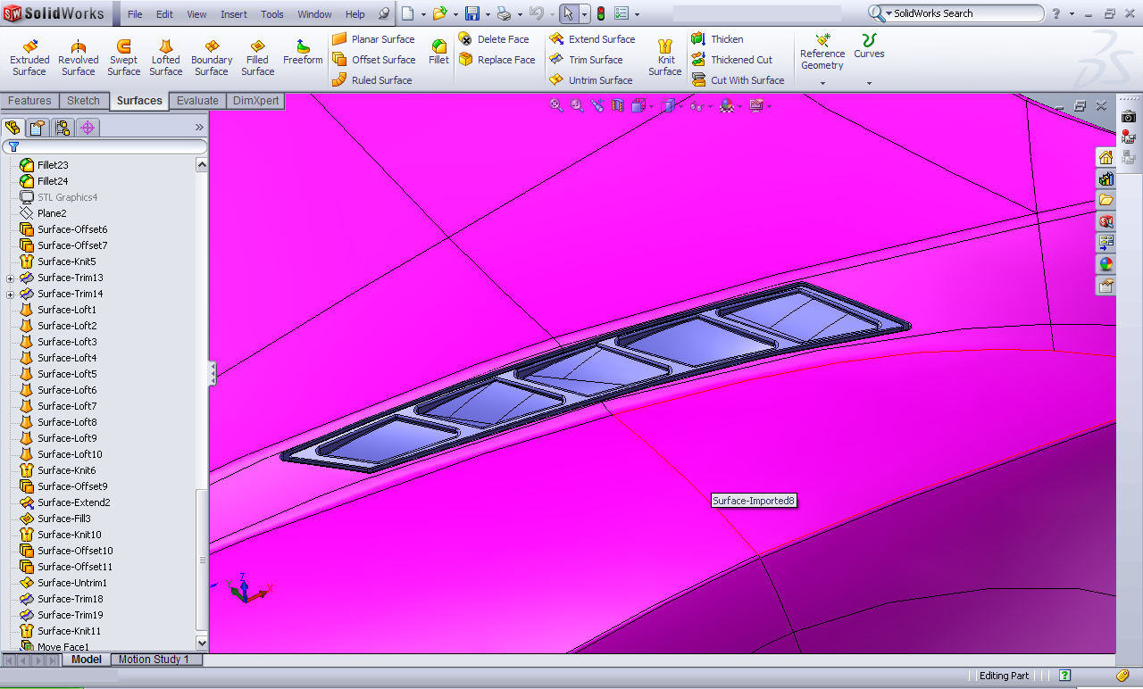This screenshot has height=689, width=1143.
Task: Activate the Boundary Surface tool
Action: [212, 57]
